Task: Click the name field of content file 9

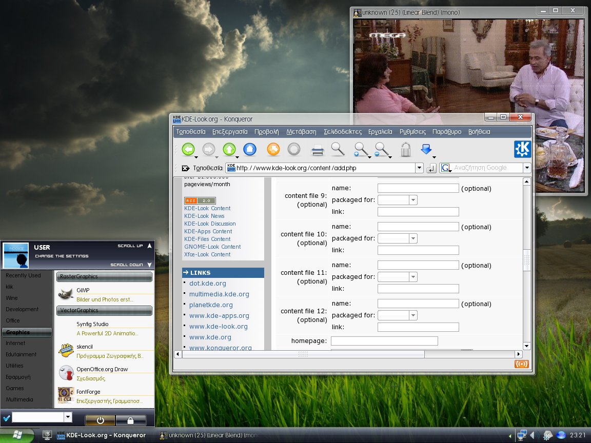Action: (418, 188)
